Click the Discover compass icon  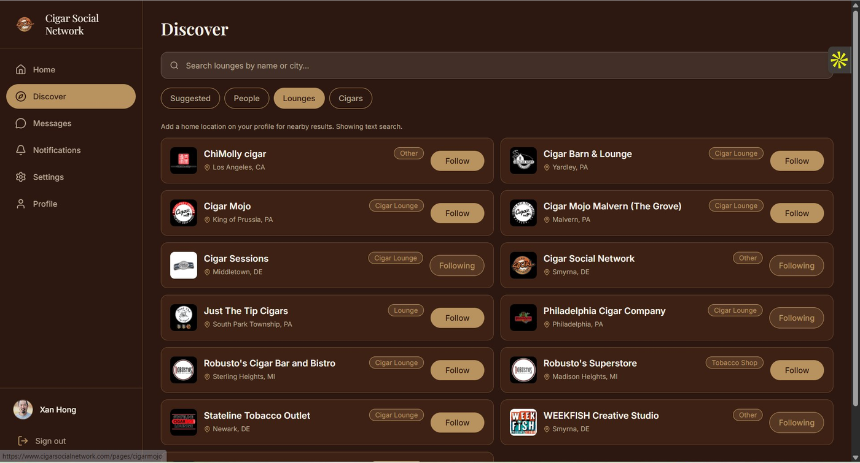tap(21, 96)
